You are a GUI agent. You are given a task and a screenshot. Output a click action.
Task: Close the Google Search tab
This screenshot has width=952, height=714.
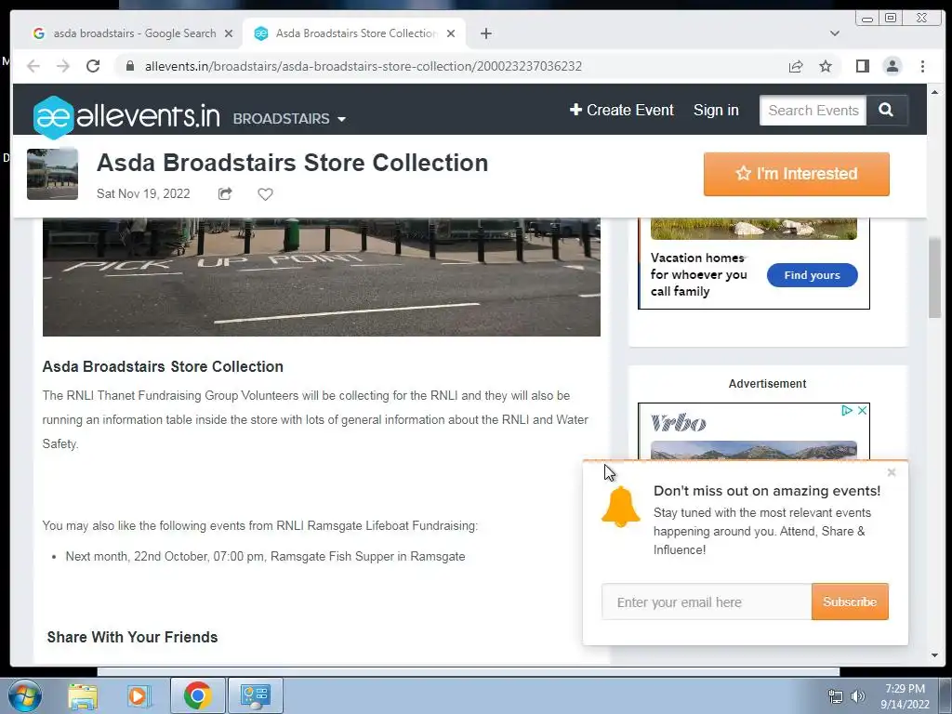click(229, 33)
